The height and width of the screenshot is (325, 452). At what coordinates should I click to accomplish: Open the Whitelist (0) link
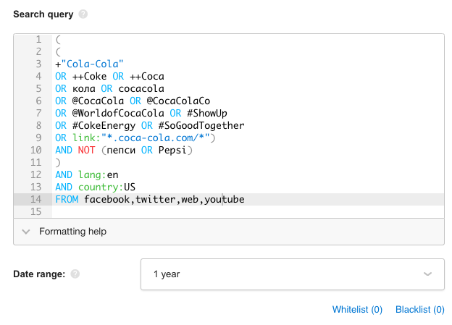tap(357, 310)
